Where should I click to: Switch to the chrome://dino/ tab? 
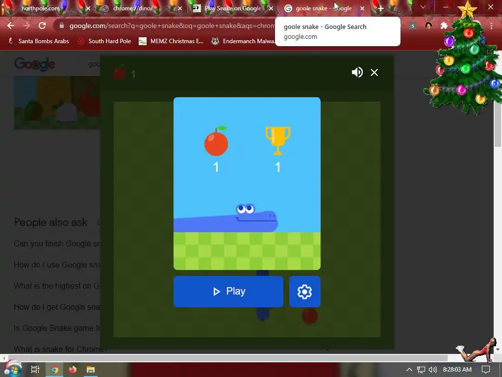click(x=132, y=8)
